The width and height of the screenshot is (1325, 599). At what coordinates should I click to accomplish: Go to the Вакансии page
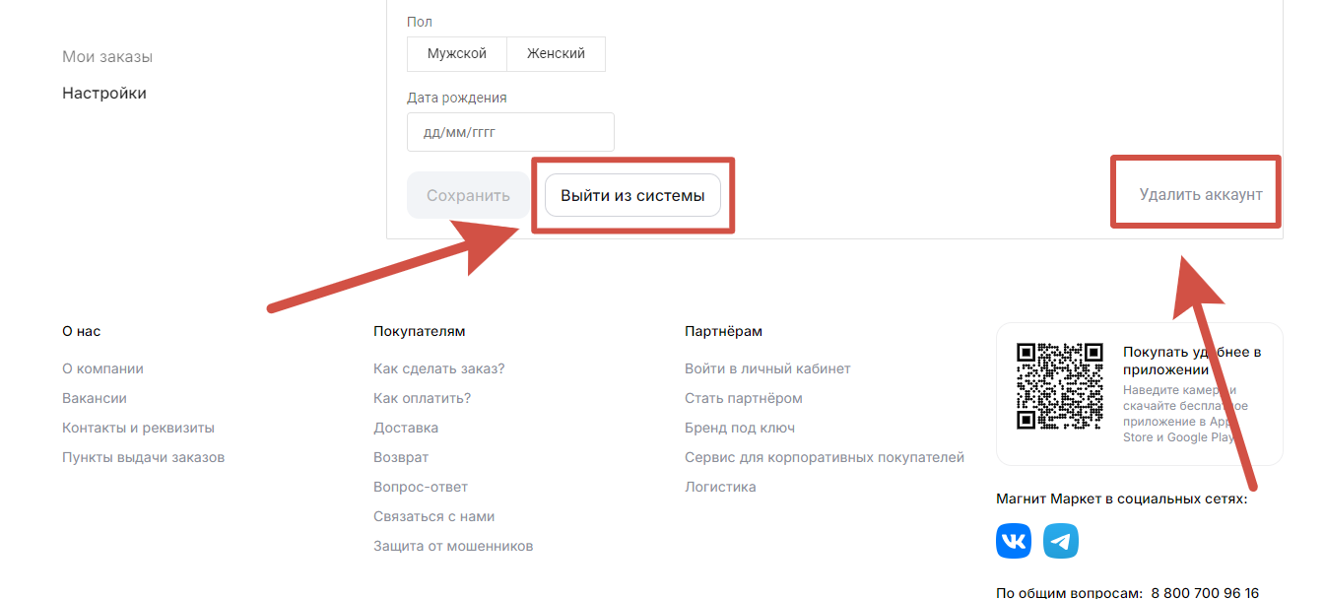pyautogui.click(x=95, y=398)
